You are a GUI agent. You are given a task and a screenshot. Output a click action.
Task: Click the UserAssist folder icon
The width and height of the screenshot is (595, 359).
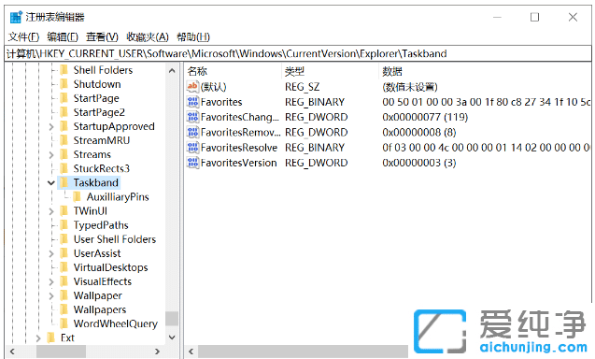[x=64, y=253]
